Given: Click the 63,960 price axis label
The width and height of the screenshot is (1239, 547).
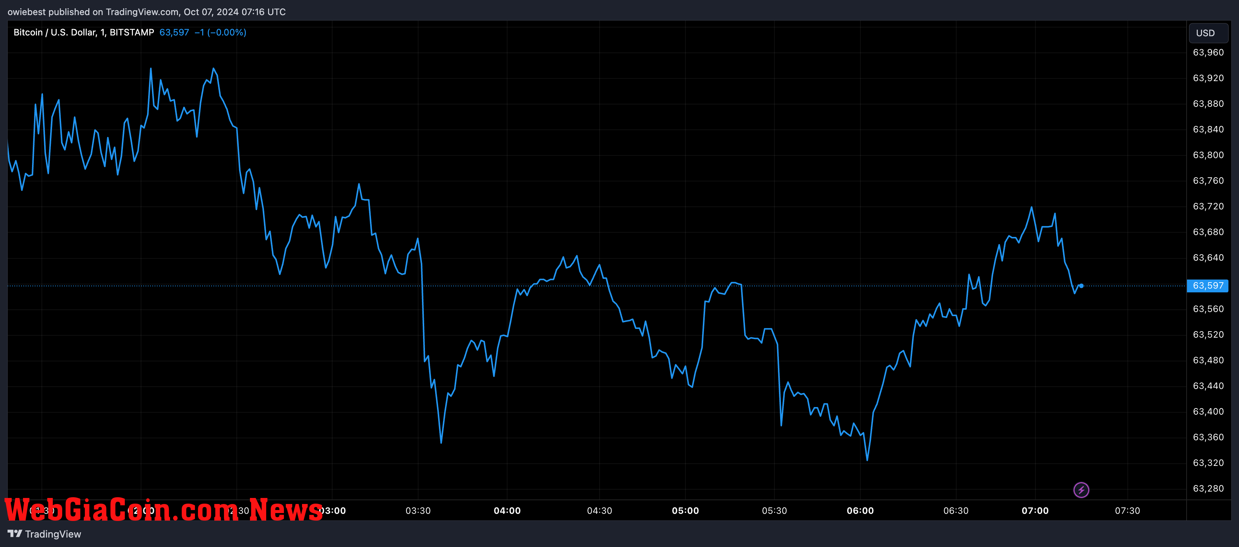Looking at the screenshot, I should (x=1208, y=52).
